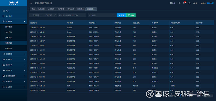Open notifications bell icon
Viewport: 216px width, 101px height.
pyautogui.click(x=184, y=3)
